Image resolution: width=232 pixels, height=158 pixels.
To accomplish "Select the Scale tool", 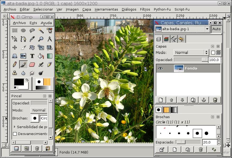I will click(41, 47).
